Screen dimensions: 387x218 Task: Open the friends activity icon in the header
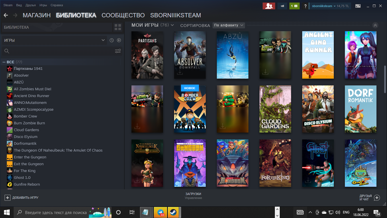point(268,6)
